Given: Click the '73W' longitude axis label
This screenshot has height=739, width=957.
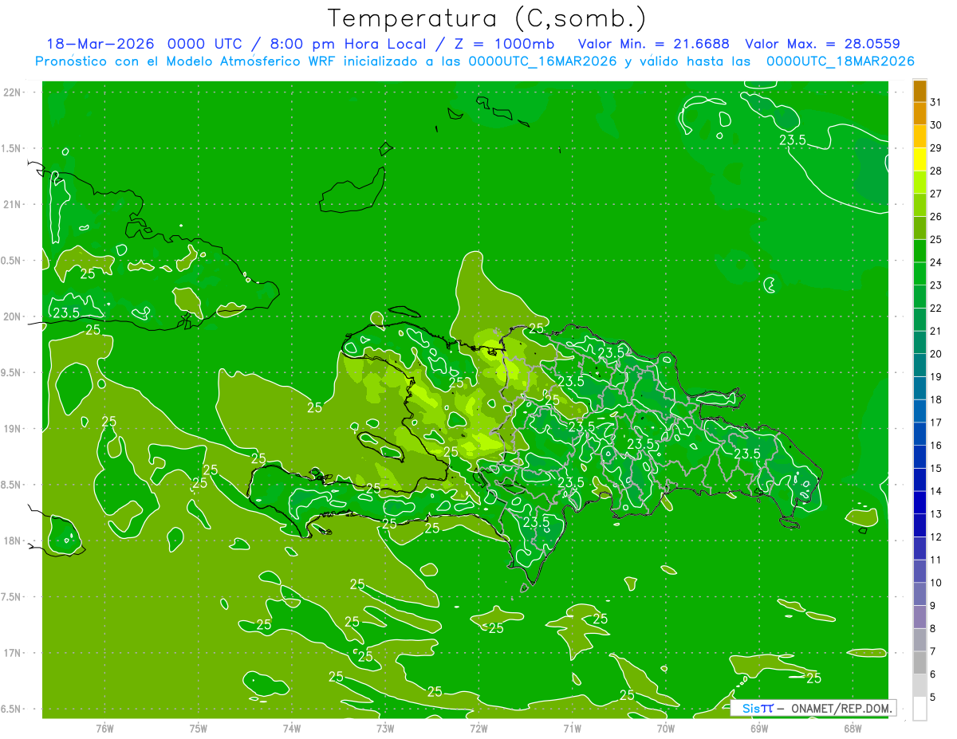Looking at the screenshot, I should coord(384,729).
